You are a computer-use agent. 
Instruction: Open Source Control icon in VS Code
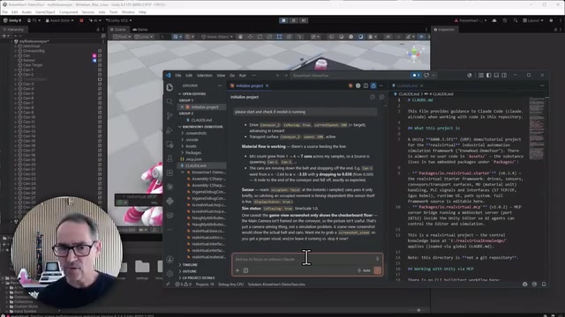(x=169, y=115)
